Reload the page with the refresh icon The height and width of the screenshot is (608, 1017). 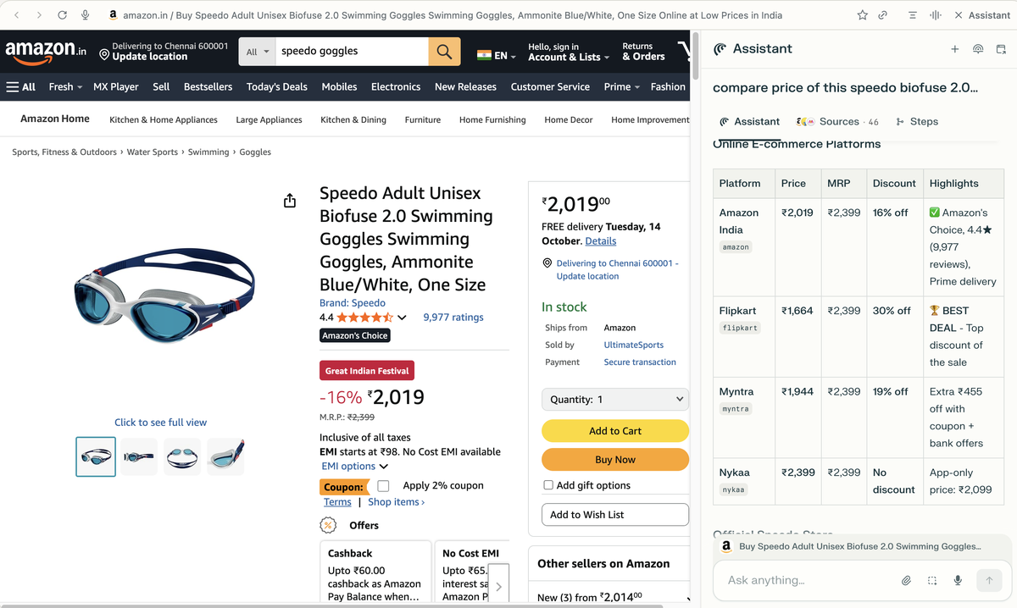pyautogui.click(x=63, y=15)
